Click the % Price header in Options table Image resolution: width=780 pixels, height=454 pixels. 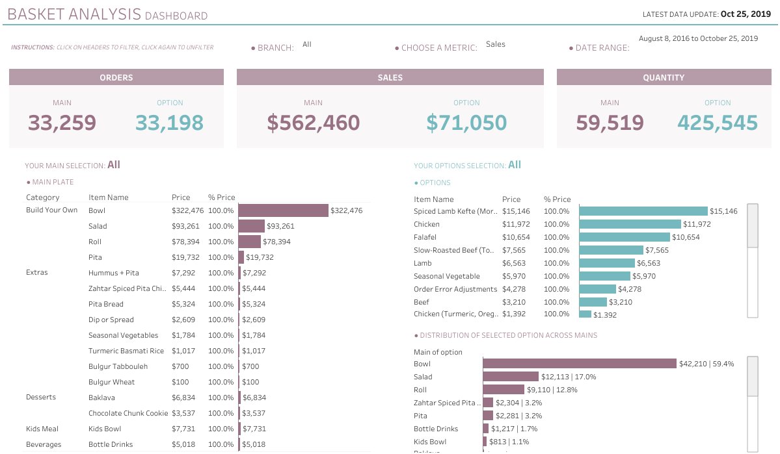(557, 199)
